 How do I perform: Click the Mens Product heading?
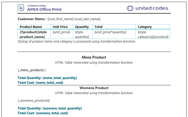(x=94, y=57)
